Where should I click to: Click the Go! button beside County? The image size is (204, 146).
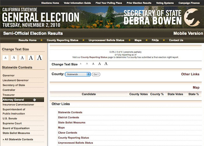96,74
